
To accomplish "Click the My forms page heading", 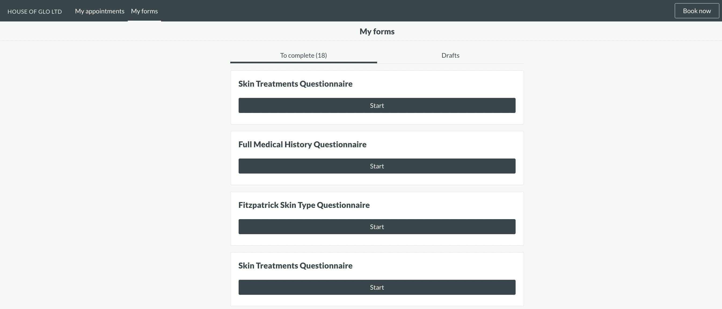I will (x=377, y=31).
